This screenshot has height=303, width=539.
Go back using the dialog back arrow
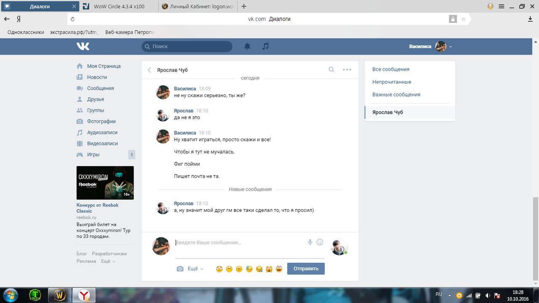click(x=149, y=70)
